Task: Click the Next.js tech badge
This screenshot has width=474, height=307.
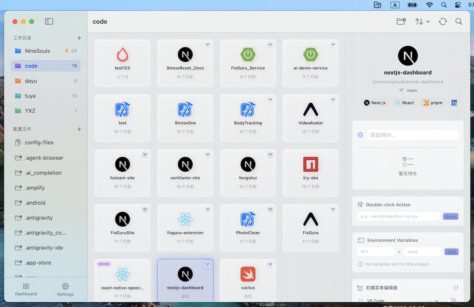Action: pos(375,103)
